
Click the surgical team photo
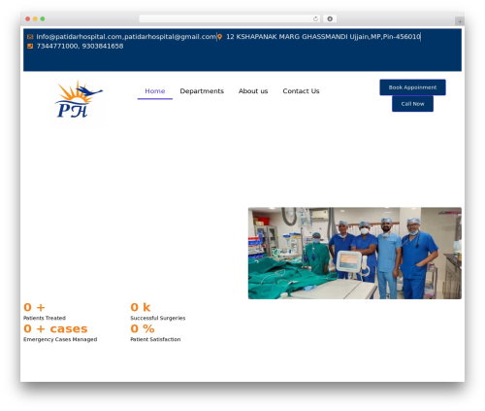pyautogui.click(x=355, y=253)
